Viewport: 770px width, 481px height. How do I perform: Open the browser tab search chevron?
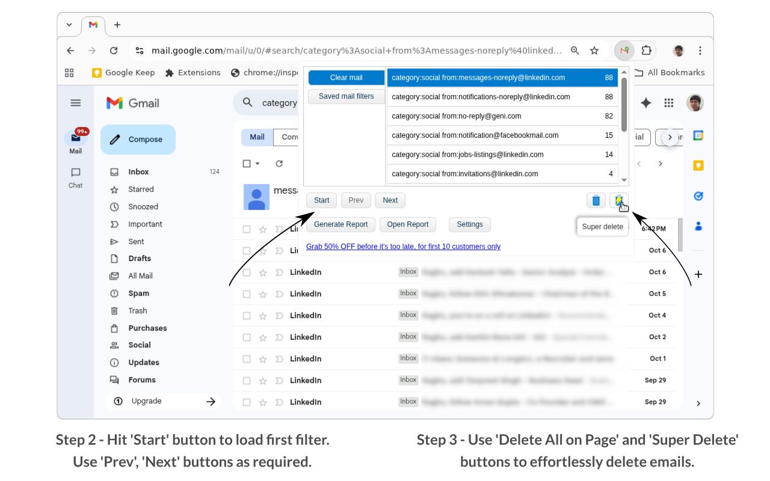pos(69,25)
